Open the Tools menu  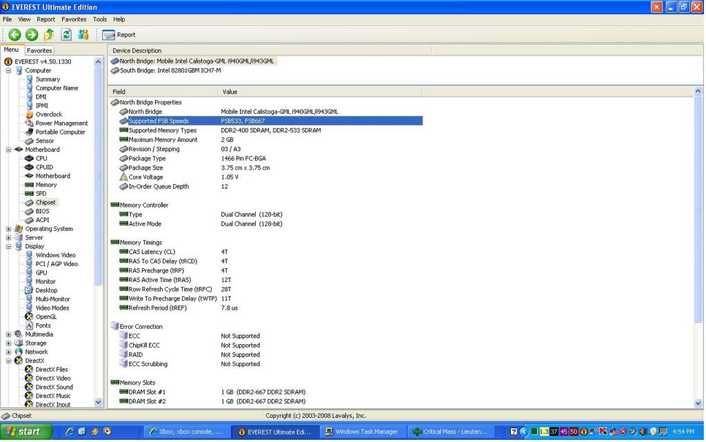click(x=100, y=19)
